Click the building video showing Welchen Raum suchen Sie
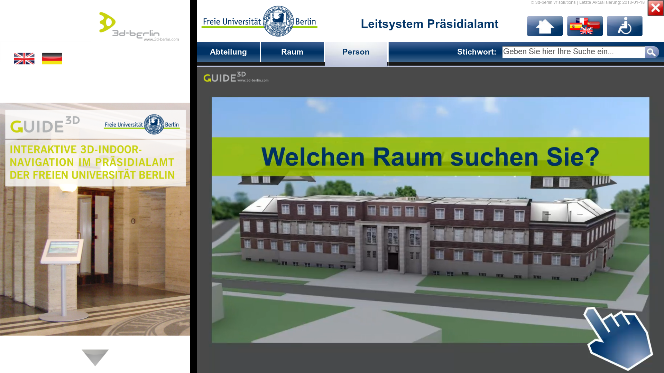Screen dimensions: 664x373 coord(430,220)
